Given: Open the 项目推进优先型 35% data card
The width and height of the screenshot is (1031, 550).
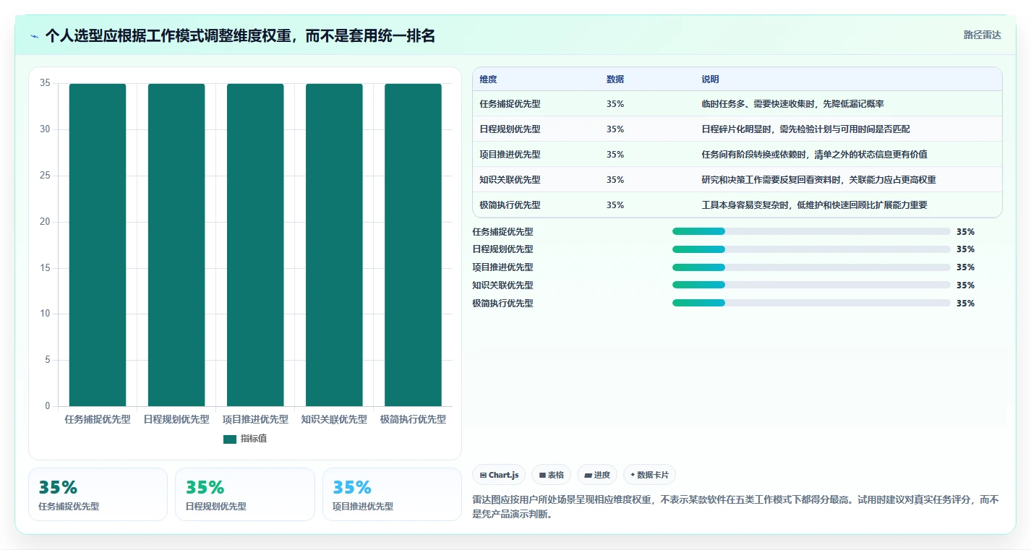Looking at the screenshot, I should point(392,494).
